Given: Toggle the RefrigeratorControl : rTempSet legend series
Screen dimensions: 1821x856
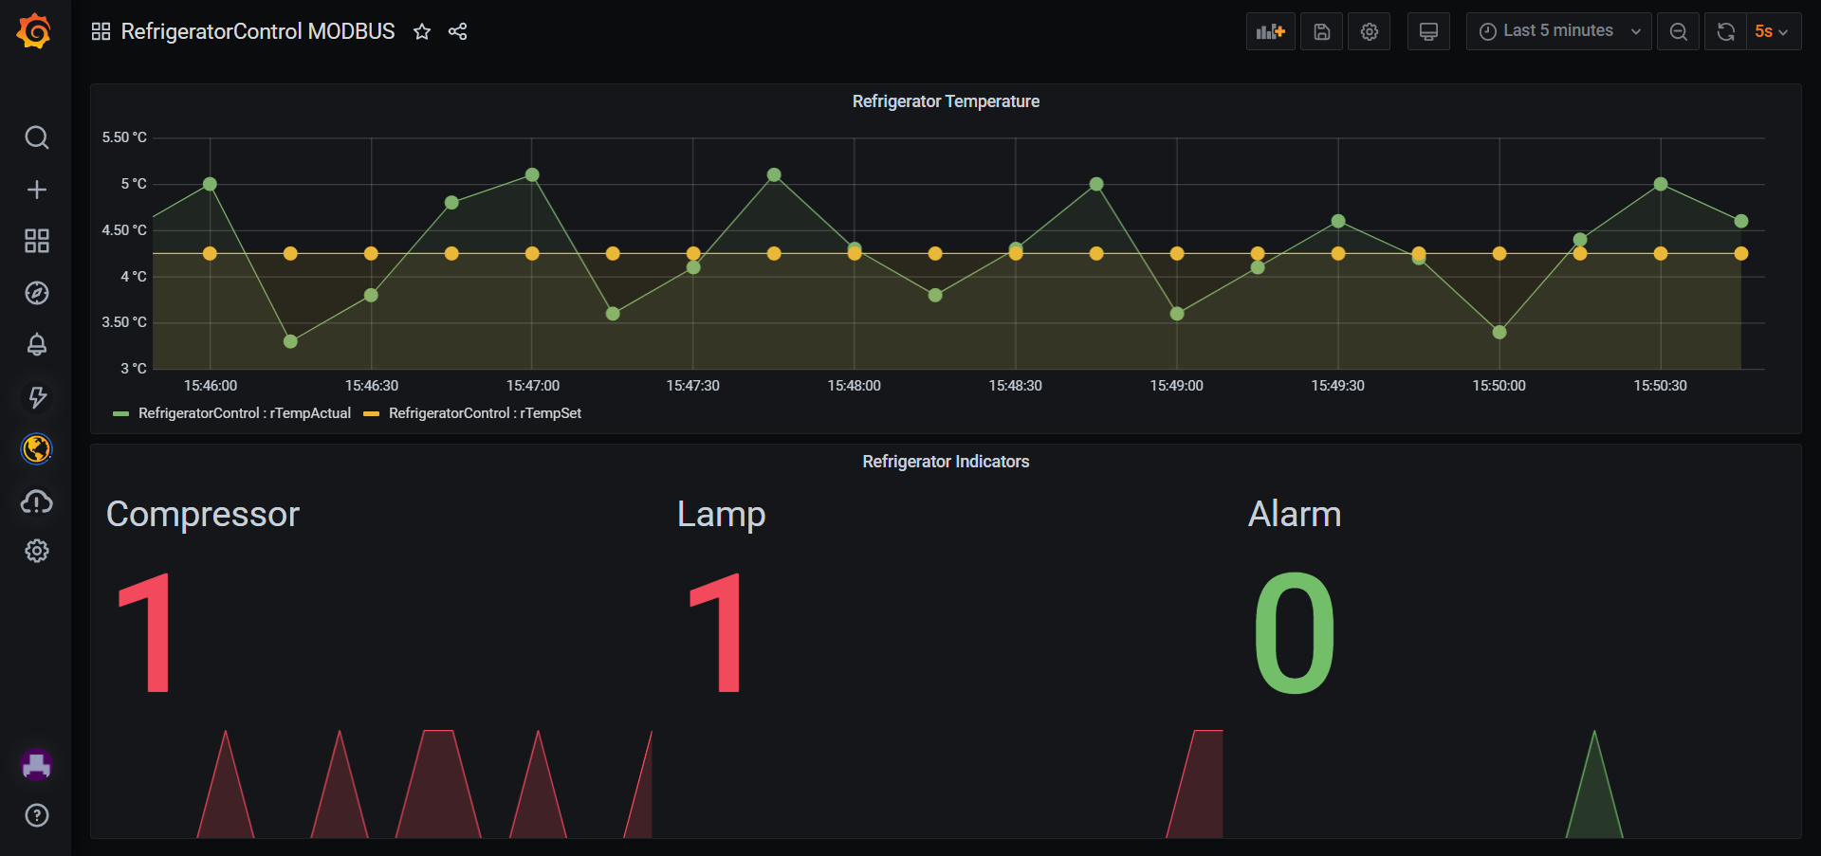Looking at the screenshot, I should tap(485, 413).
